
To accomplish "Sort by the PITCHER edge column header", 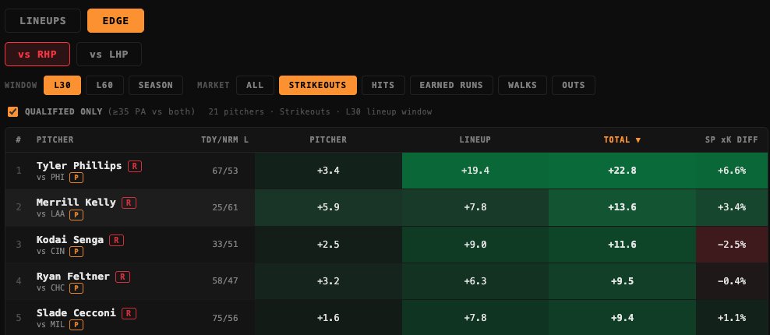I will 328,139.
